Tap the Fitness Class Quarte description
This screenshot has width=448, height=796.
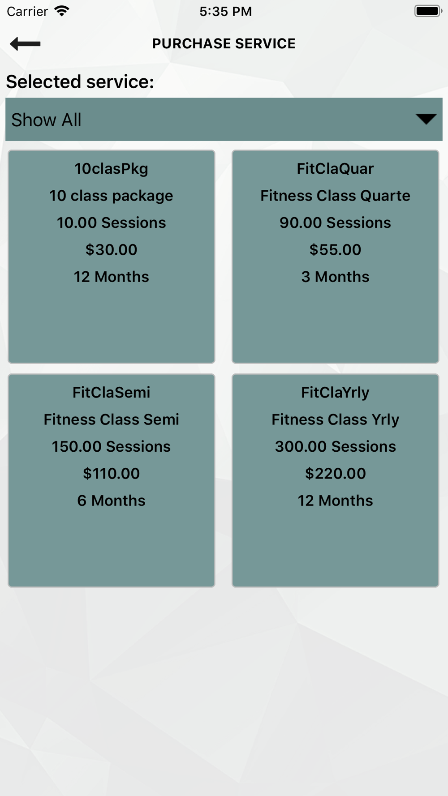coord(335,196)
